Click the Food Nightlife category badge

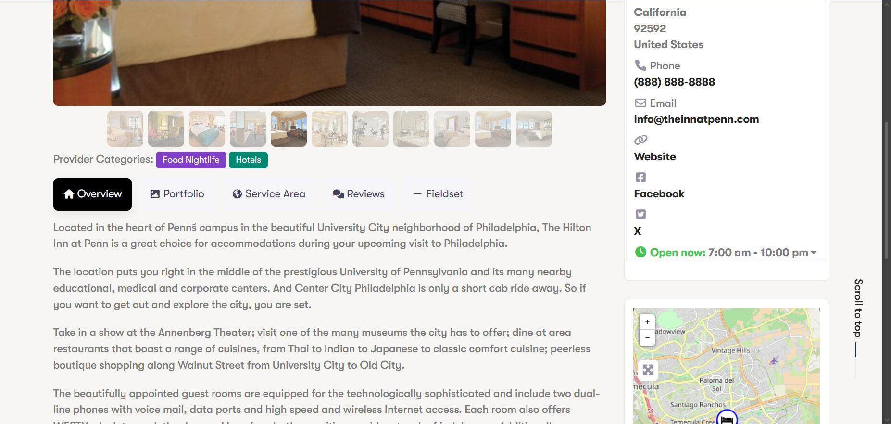coord(191,160)
